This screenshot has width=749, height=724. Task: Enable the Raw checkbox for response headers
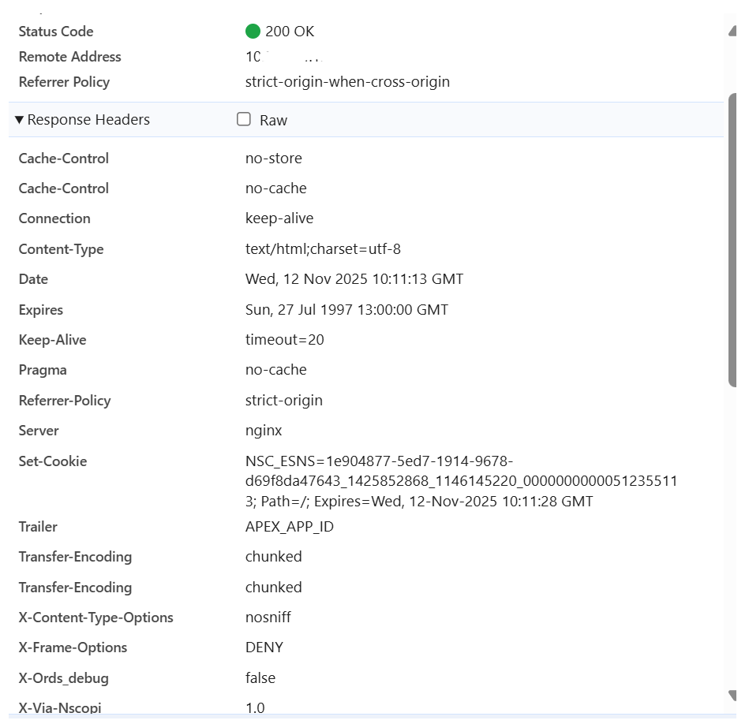point(245,120)
